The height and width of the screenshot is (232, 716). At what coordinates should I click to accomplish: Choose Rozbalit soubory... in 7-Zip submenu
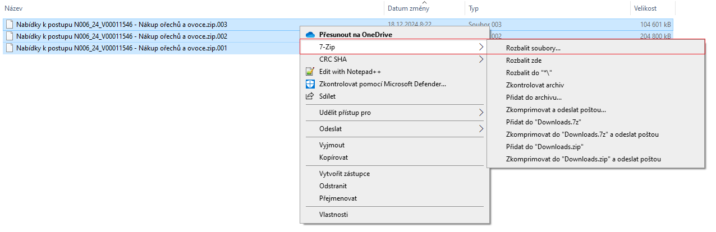tap(595, 48)
